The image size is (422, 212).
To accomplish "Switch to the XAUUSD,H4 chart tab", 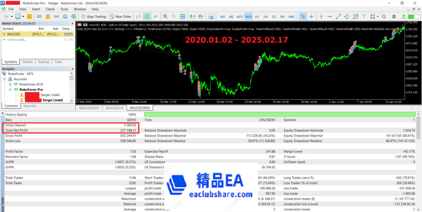I will (115, 108).
